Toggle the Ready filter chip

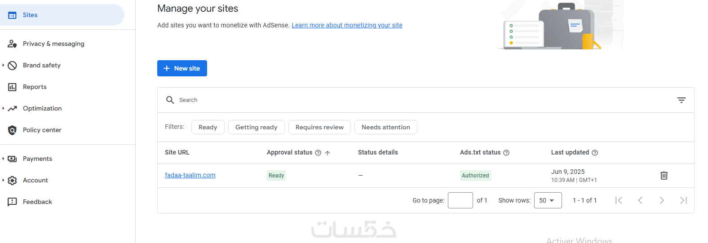(x=208, y=127)
